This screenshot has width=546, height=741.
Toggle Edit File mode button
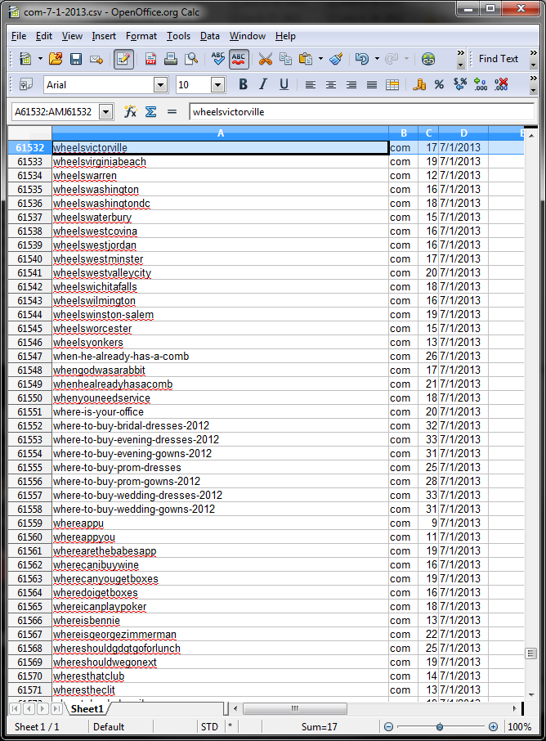123,59
